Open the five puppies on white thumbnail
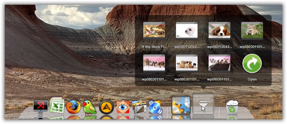This screenshot has height=124, width=287. coord(187,63)
